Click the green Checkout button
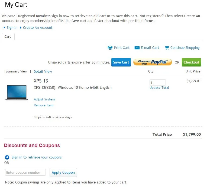The image size is (207, 187). 191,62
